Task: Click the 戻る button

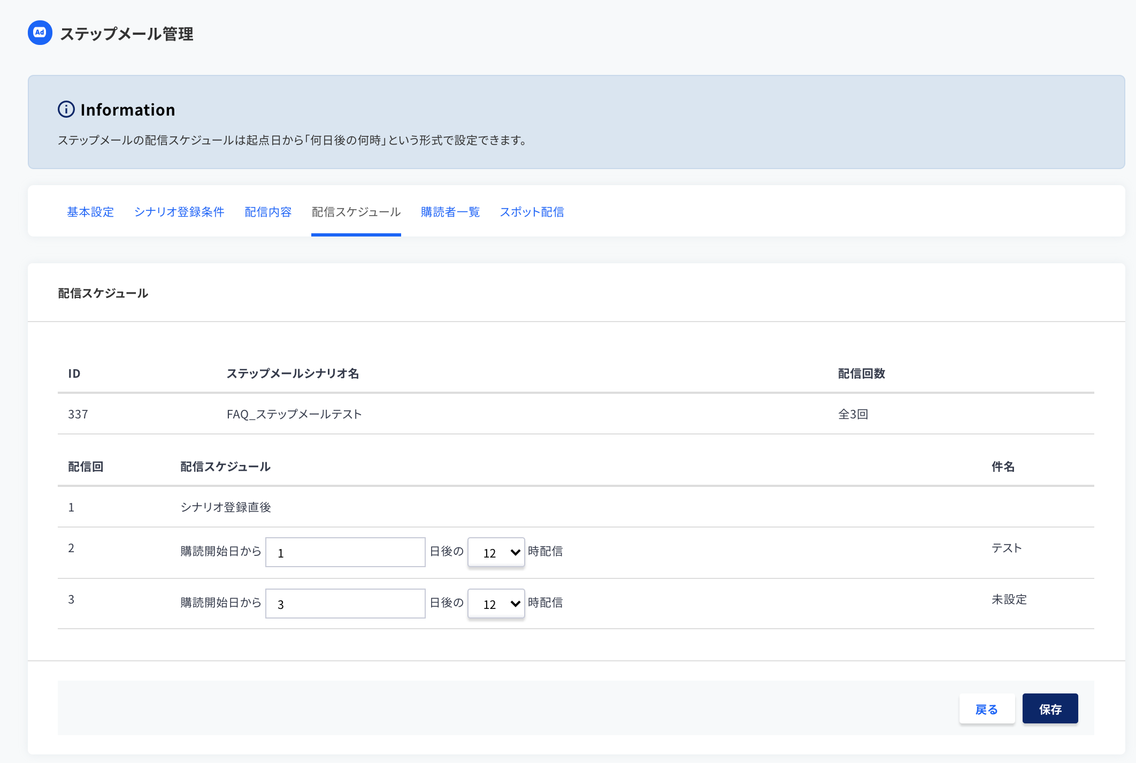Action: pos(987,709)
